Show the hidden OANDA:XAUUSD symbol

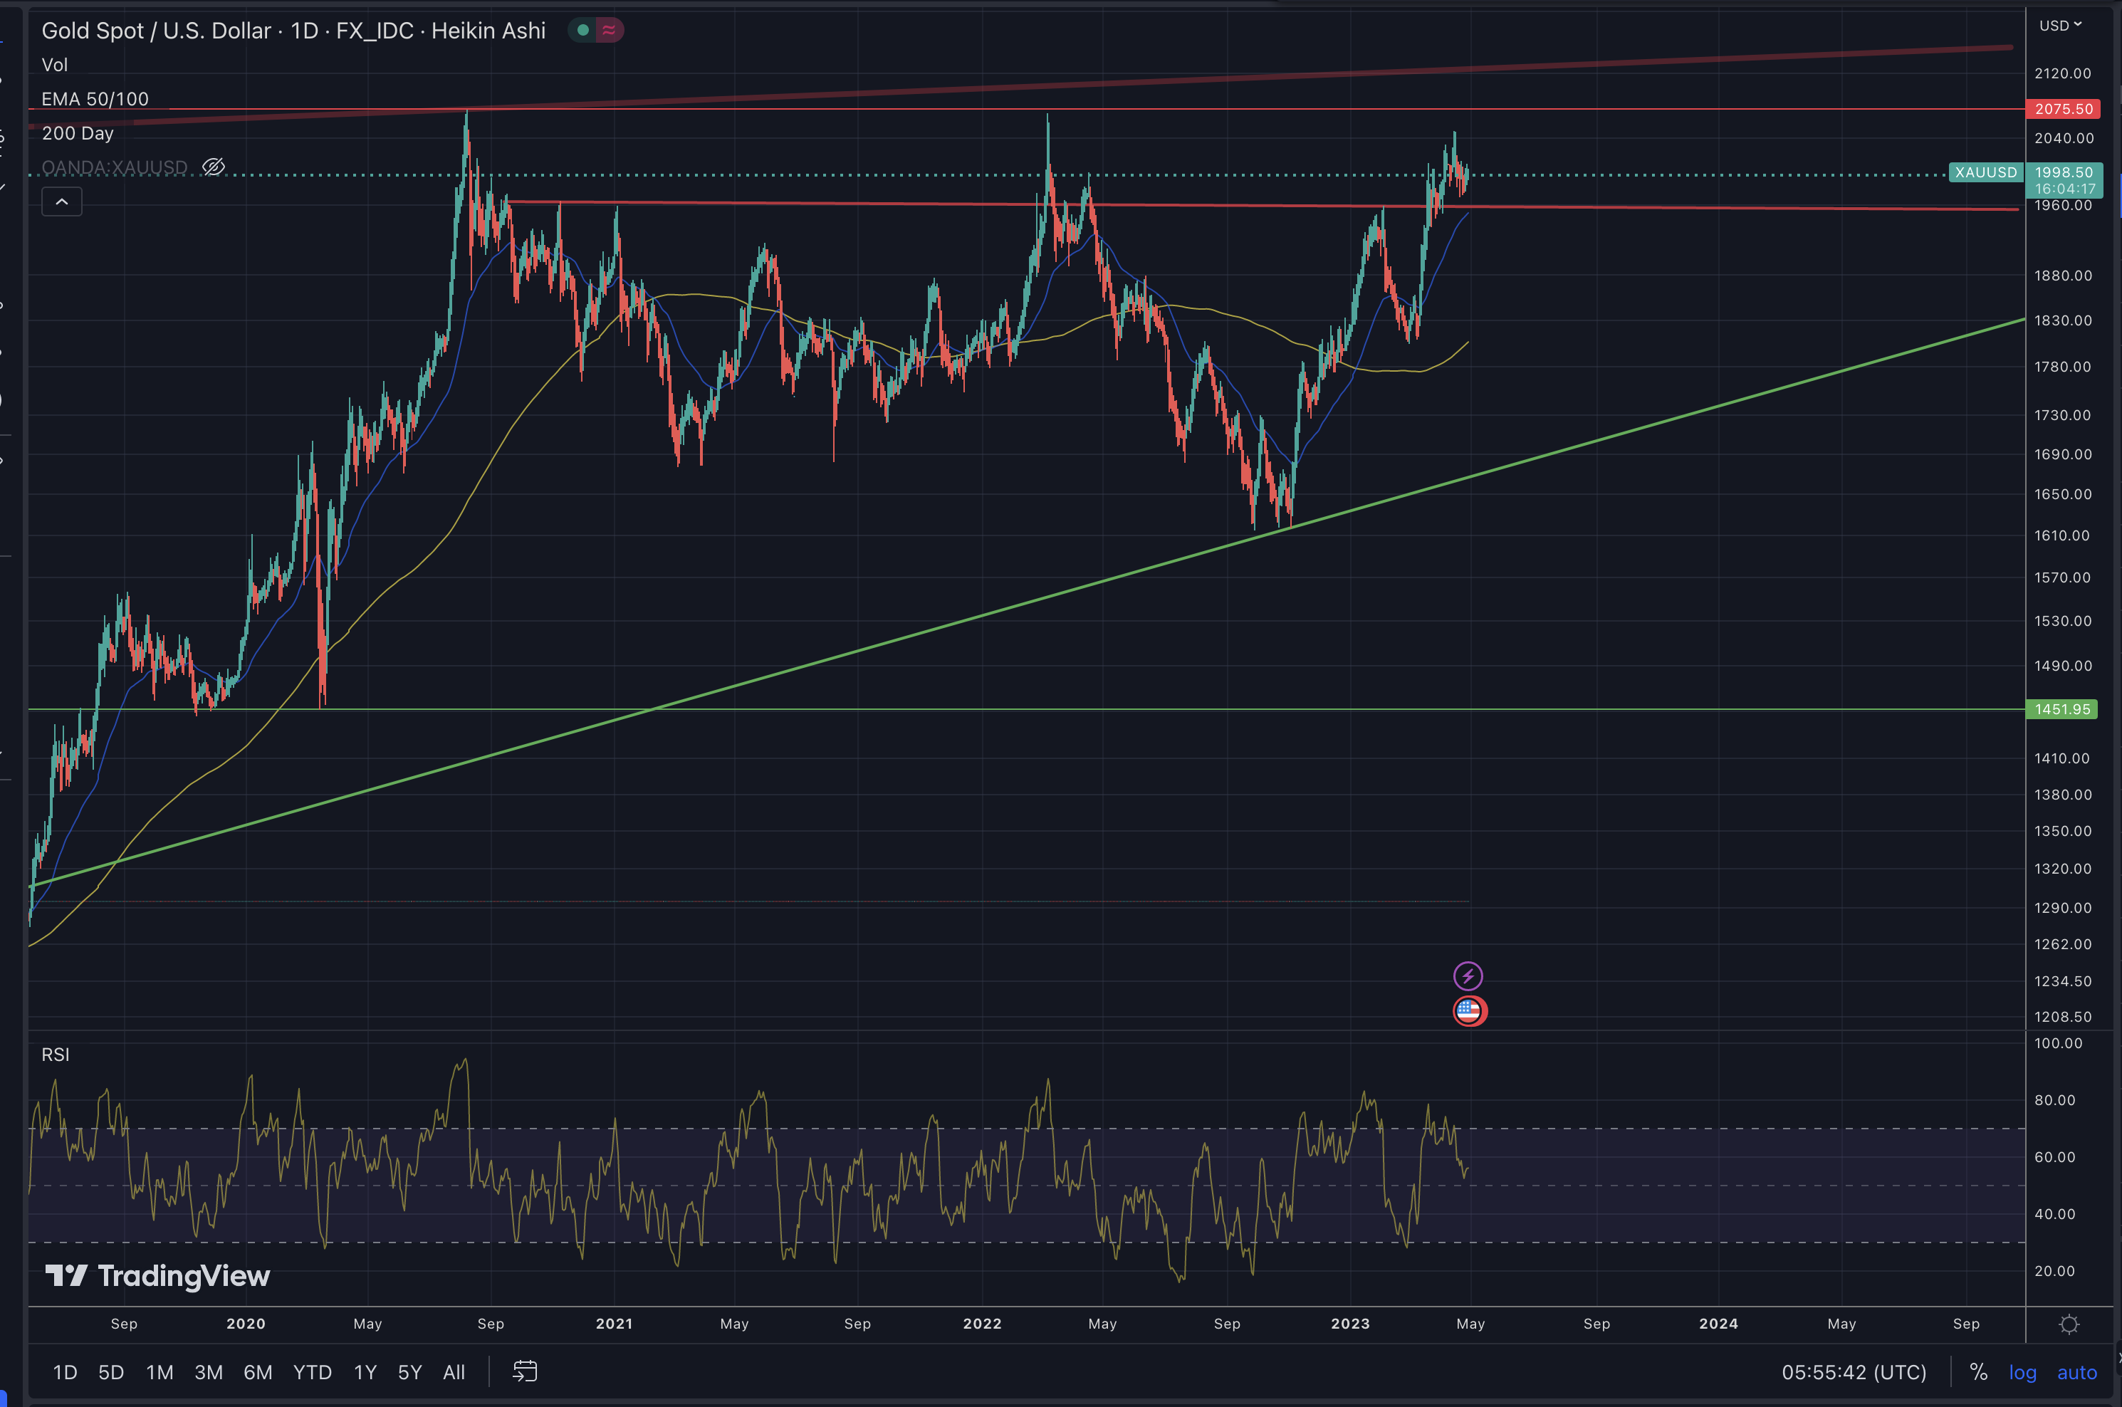coord(214,167)
